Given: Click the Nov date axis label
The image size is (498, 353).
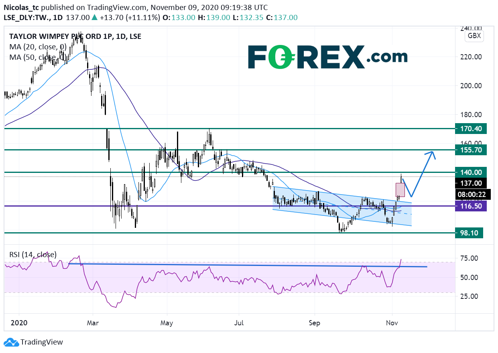Looking at the screenshot, I should [392, 323].
